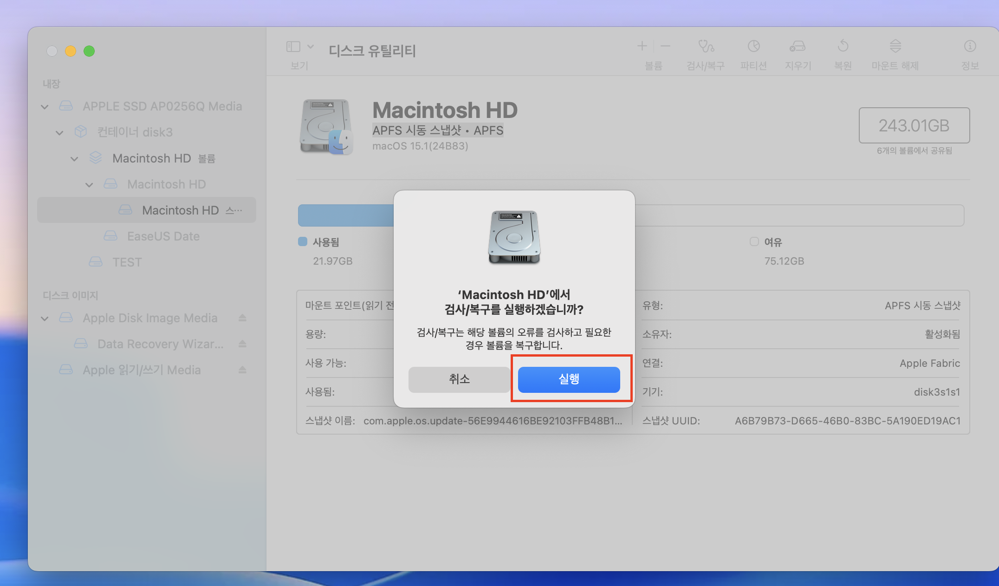The image size is (999, 586).
Task: Click the blue 사용됨 legend swatch
Action: pyautogui.click(x=303, y=241)
